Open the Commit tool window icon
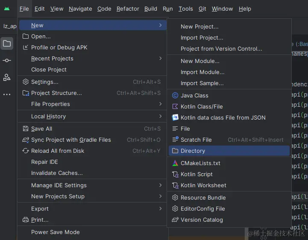The image size is (308, 240). point(7,60)
